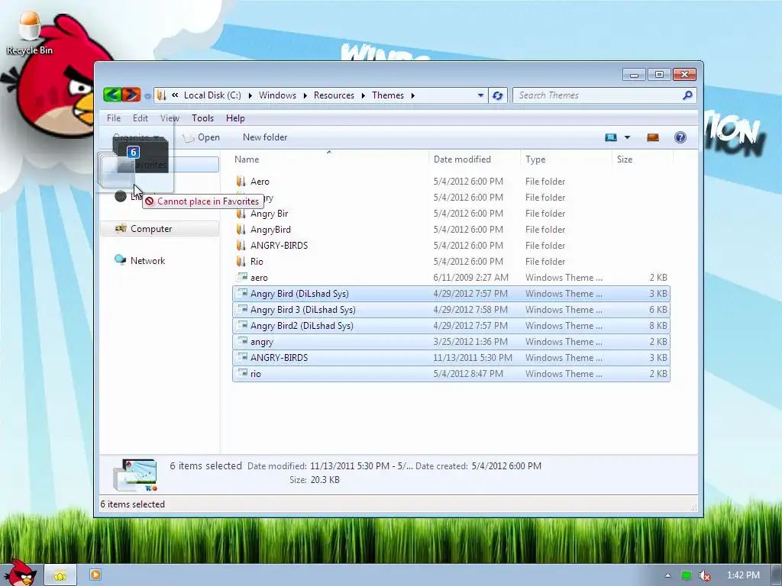Select the Aero folder

coord(451,182)
